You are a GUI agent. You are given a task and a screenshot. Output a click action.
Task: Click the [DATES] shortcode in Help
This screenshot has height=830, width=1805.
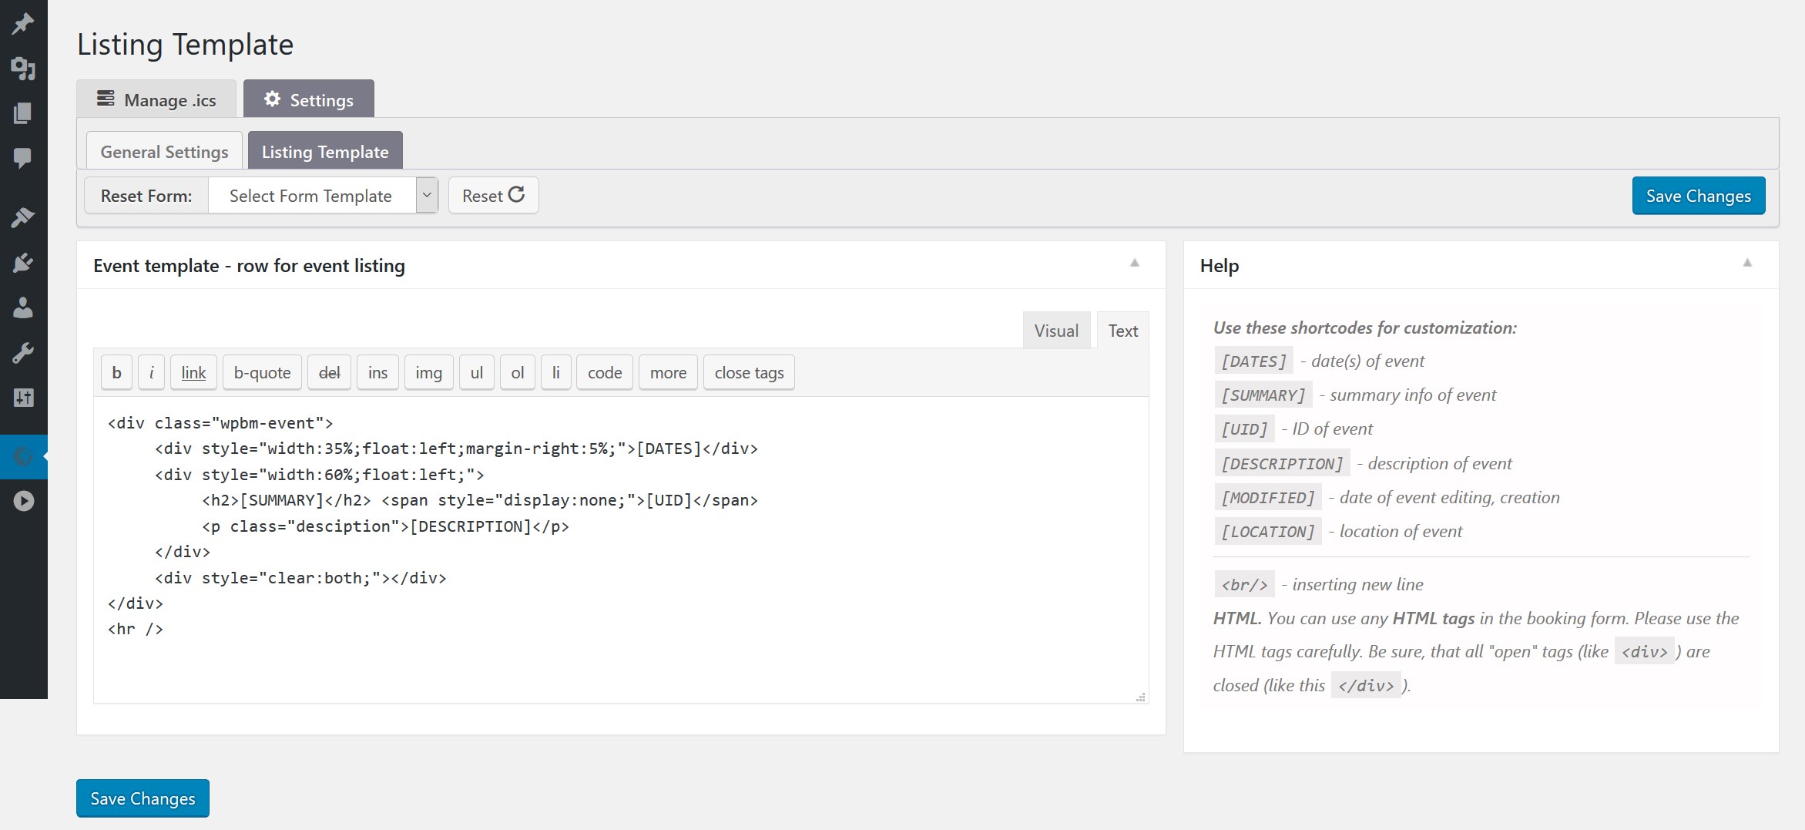coord(1253,361)
